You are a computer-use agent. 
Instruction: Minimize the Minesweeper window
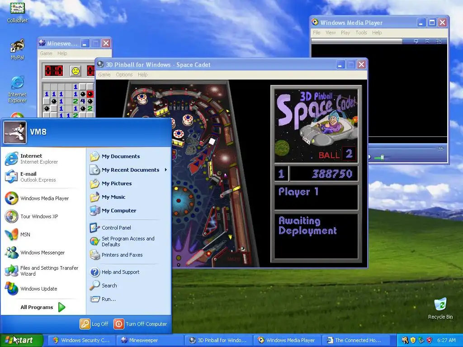point(85,43)
